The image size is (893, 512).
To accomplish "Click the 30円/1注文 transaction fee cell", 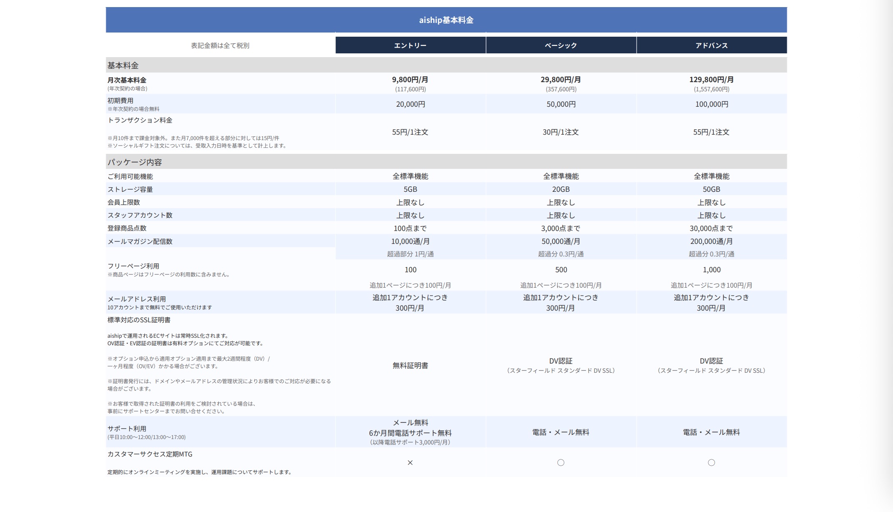I will pyautogui.click(x=561, y=132).
